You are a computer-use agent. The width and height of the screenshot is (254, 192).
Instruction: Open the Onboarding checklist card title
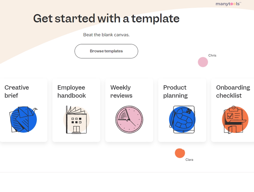pyautogui.click(x=233, y=91)
